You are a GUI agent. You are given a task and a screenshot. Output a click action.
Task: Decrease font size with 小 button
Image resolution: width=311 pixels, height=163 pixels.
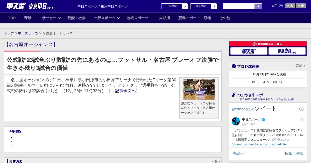pyautogui.click(x=301, y=6)
